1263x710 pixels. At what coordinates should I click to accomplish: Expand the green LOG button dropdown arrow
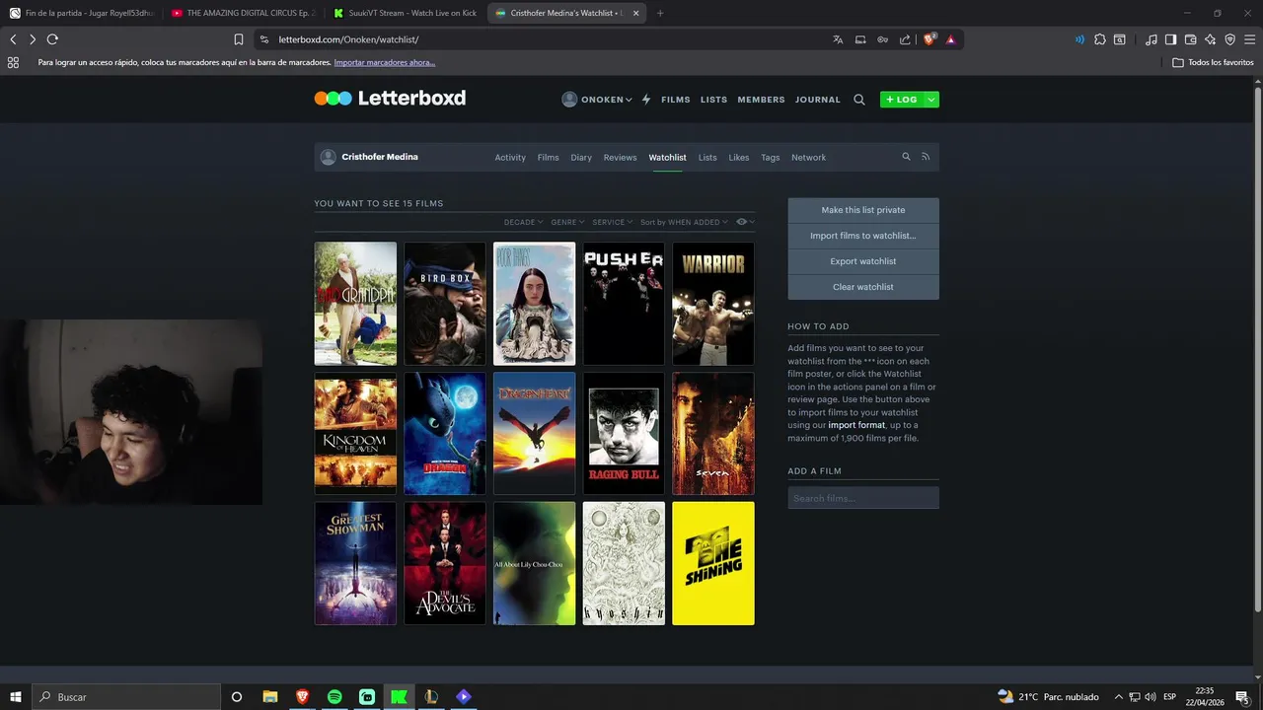pos(931,100)
